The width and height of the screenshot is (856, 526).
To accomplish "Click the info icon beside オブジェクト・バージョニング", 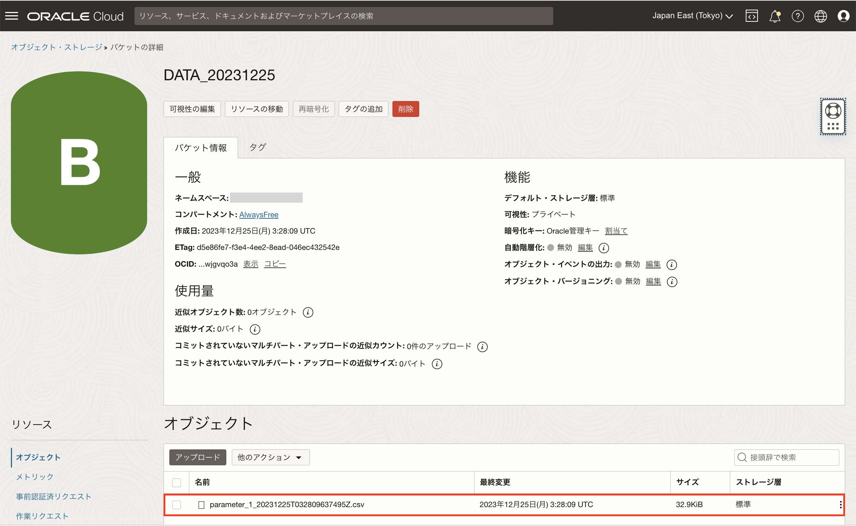I will [x=673, y=282].
